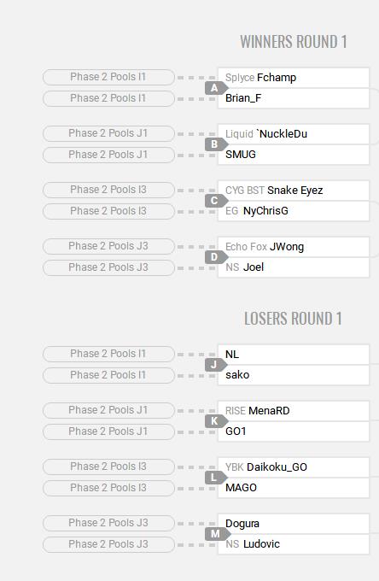Open the match J badge in losers round
The height and width of the screenshot is (581, 379).
click(x=215, y=365)
